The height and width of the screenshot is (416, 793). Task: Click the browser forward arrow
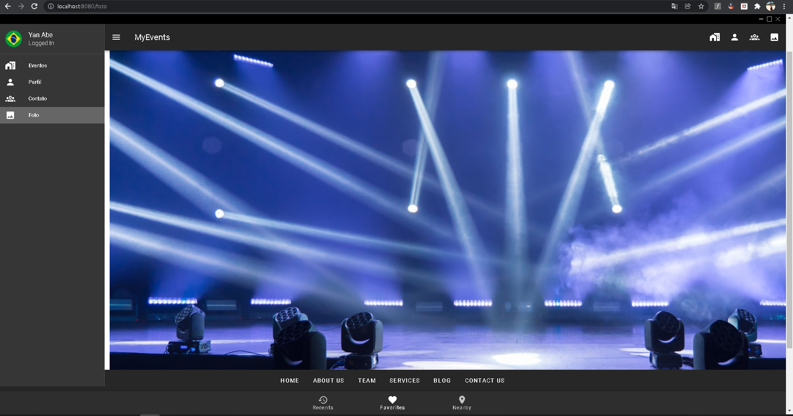coord(21,6)
